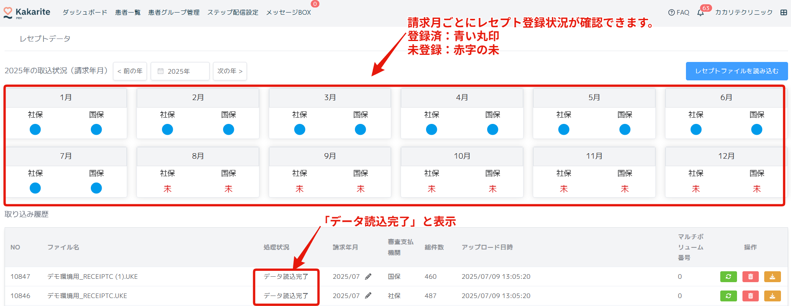Click January 社保 blue status dot
This screenshot has height=306, width=791.
click(35, 130)
